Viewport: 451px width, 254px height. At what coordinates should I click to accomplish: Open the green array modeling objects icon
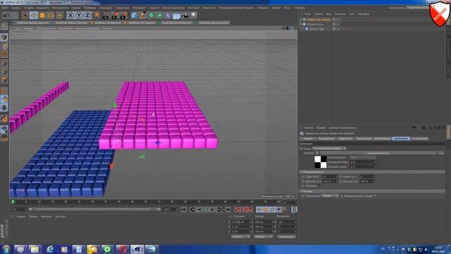tap(160, 15)
